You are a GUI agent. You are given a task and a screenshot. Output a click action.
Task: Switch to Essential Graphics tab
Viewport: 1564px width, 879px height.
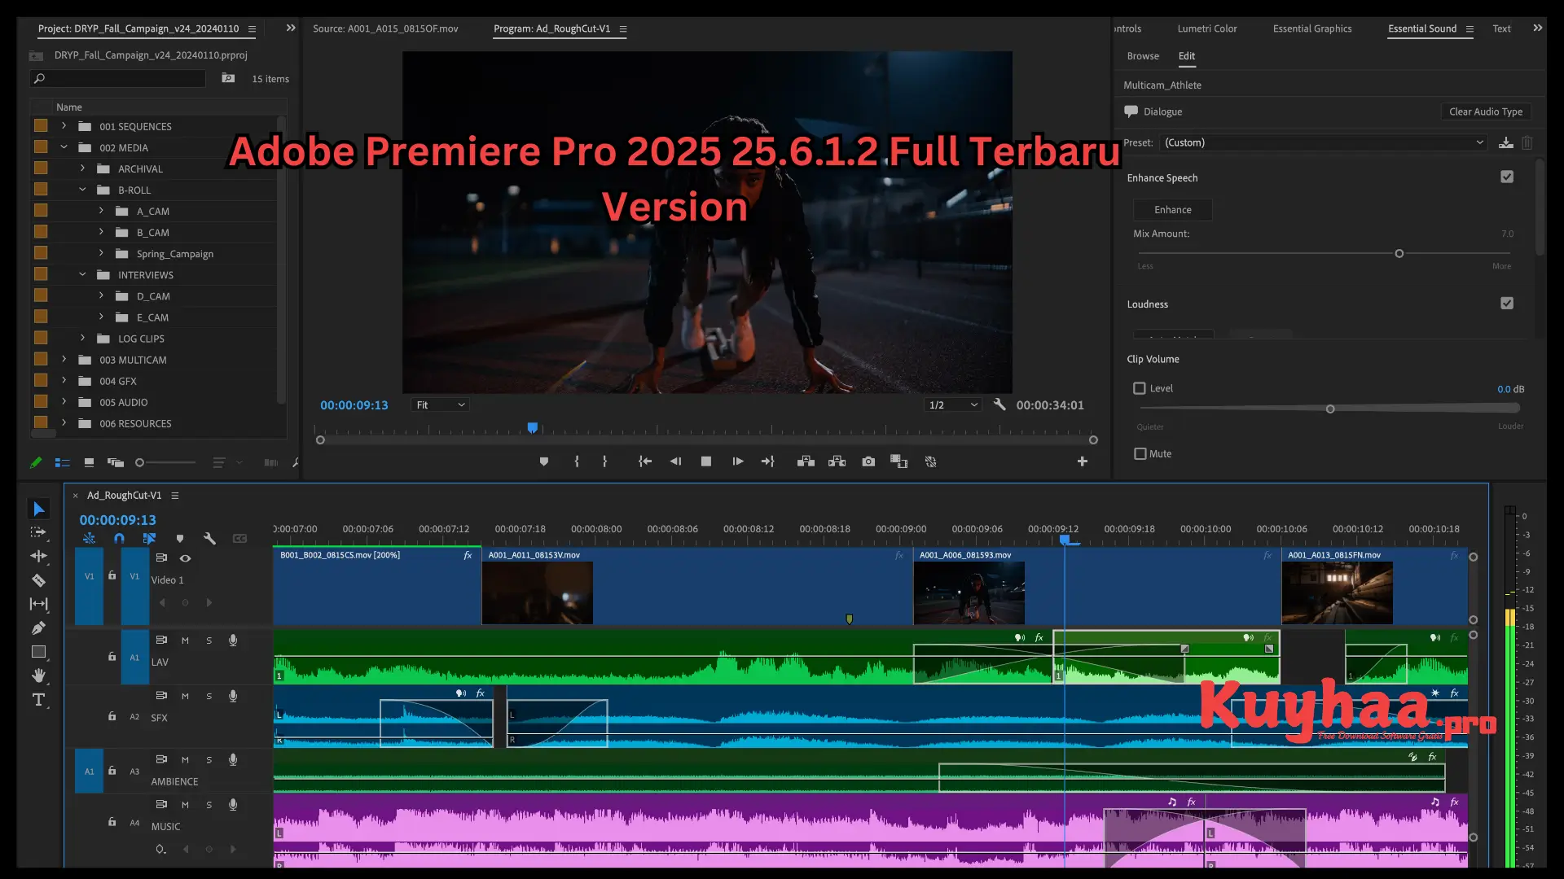pyautogui.click(x=1312, y=28)
